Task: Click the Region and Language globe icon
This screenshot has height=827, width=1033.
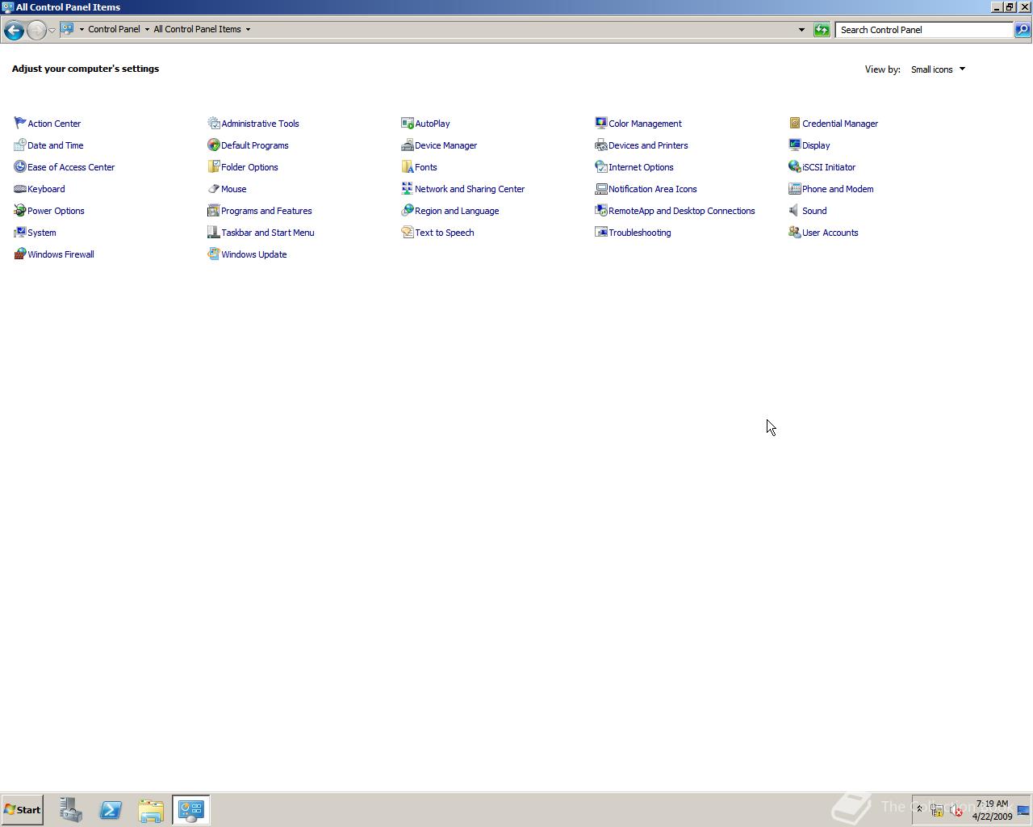Action: 408,211
